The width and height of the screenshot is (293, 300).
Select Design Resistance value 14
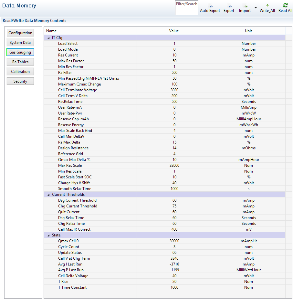click(174, 148)
